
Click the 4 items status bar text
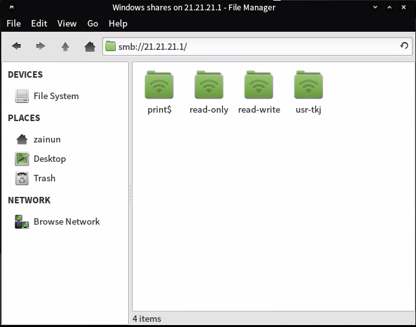pos(147,319)
